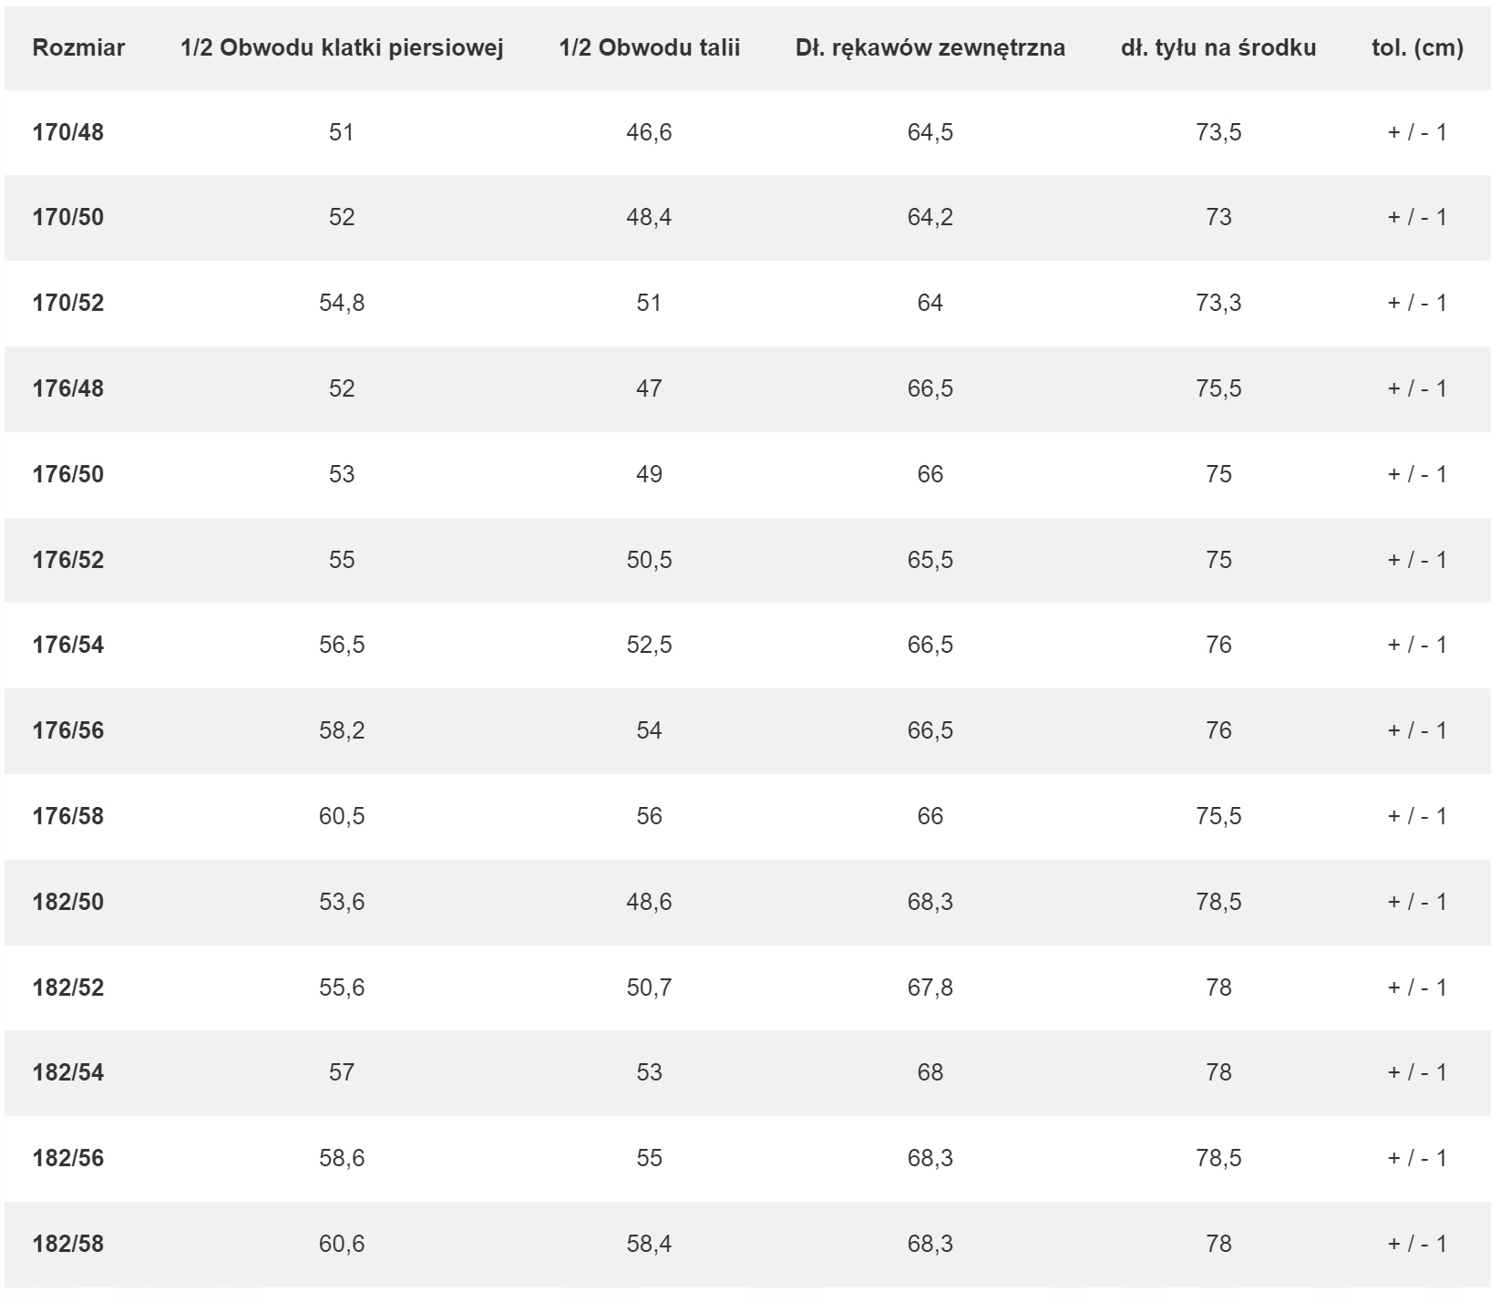Screen dimensions: 1500x1303
Task: Click the 182/58 size label
Action: [x=68, y=1244]
